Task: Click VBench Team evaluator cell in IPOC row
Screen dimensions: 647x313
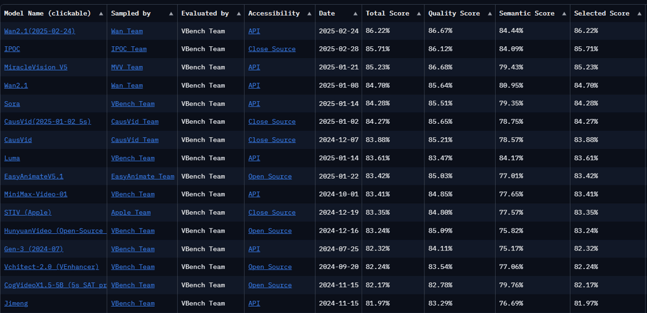Action: (211, 49)
